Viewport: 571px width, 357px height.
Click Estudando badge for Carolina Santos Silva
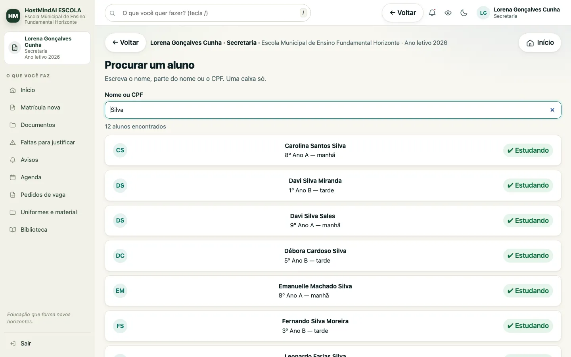[x=528, y=150]
